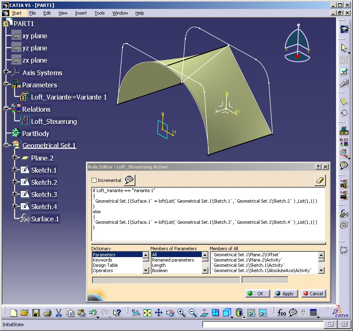Open the graduation cap workbench icon
Image resolution: width=353 pixels, height=331 pixels.
[x=344, y=29]
